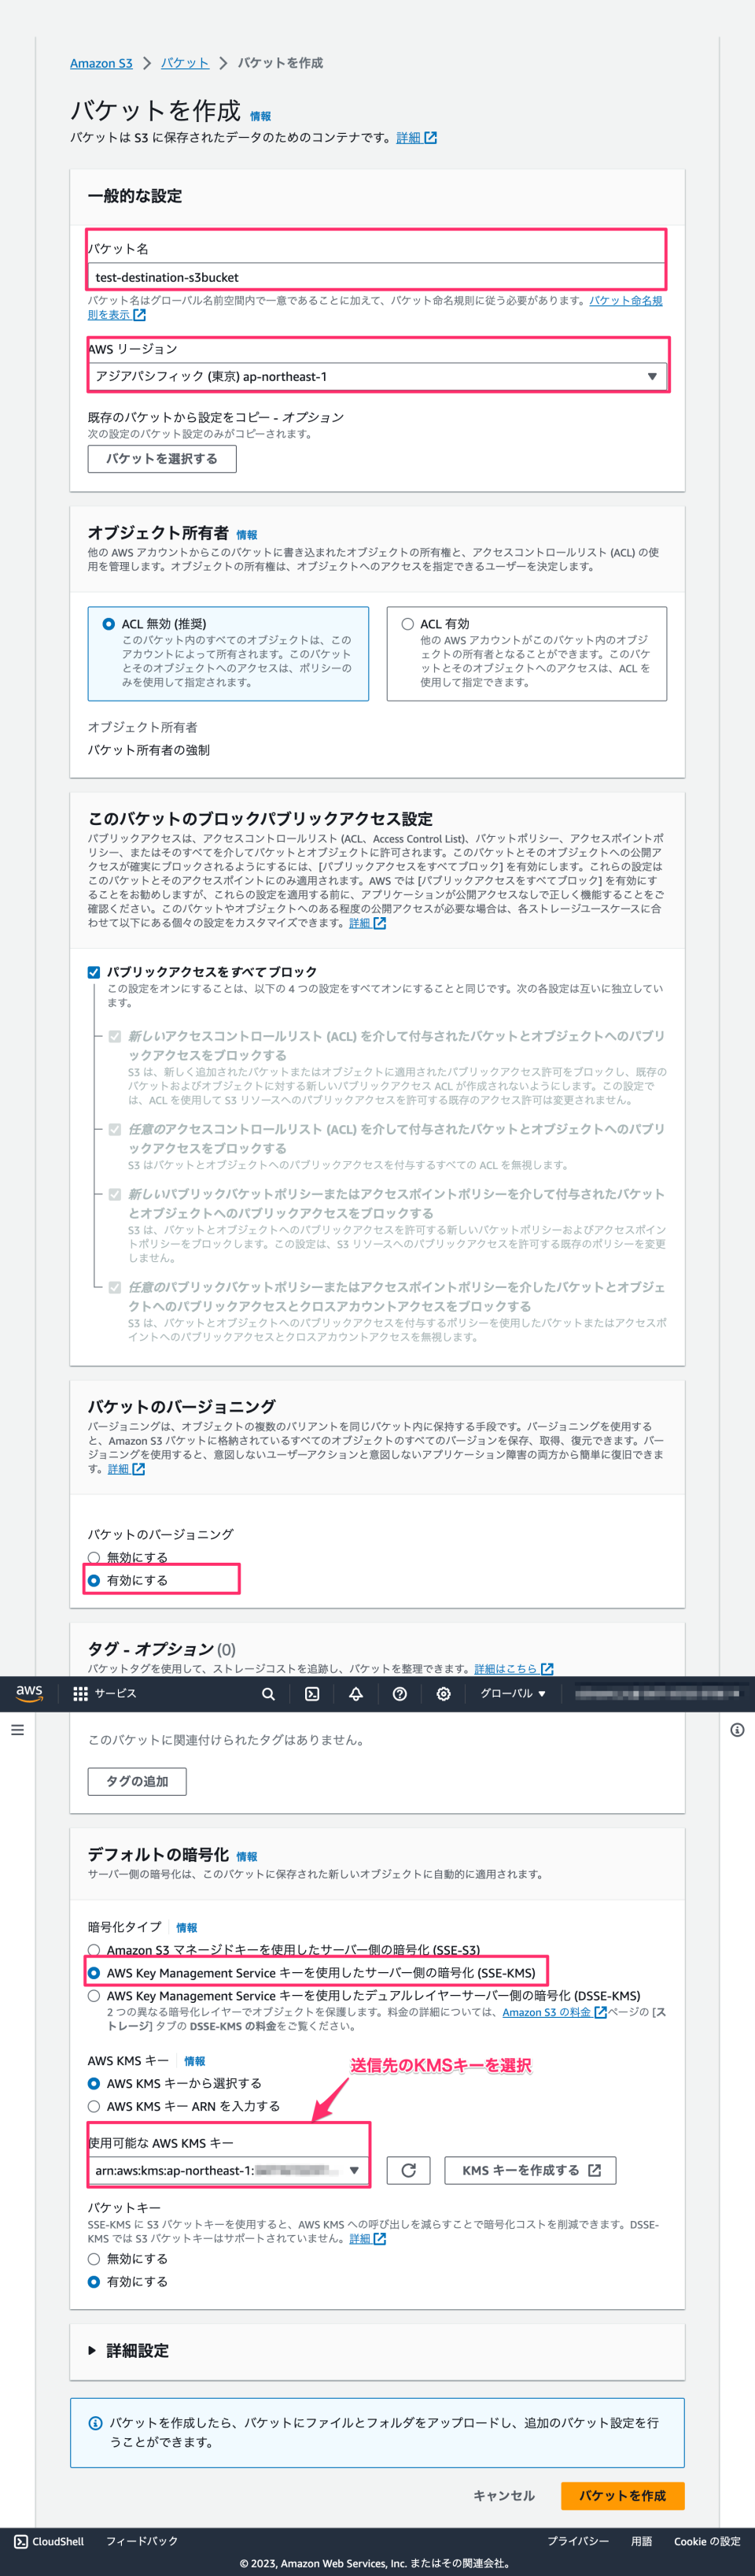Click キャンセル button
Viewport: 755px width, 2576px height.
503,2496
